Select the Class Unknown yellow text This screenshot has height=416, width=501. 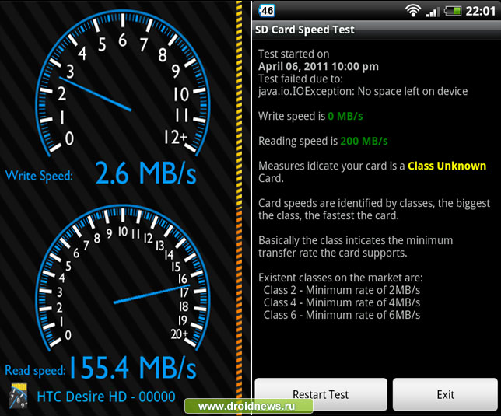pyautogui.click(x=447, y=166)
